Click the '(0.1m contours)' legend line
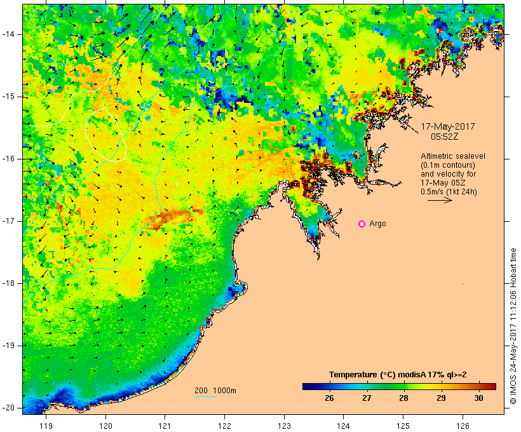 tap(447, 165)
